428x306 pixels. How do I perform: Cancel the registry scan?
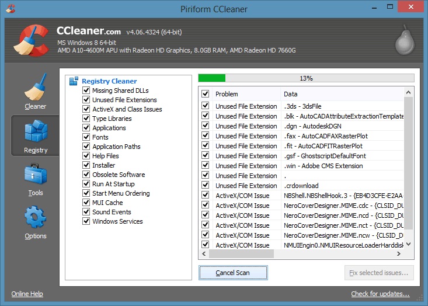click(233, 273)
